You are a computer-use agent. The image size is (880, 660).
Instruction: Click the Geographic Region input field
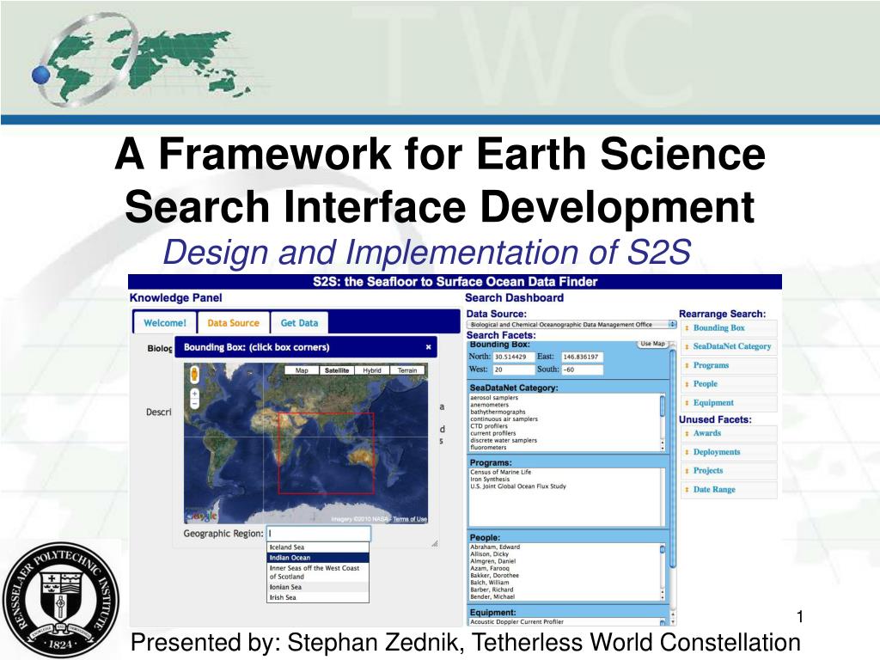(318, 533)
